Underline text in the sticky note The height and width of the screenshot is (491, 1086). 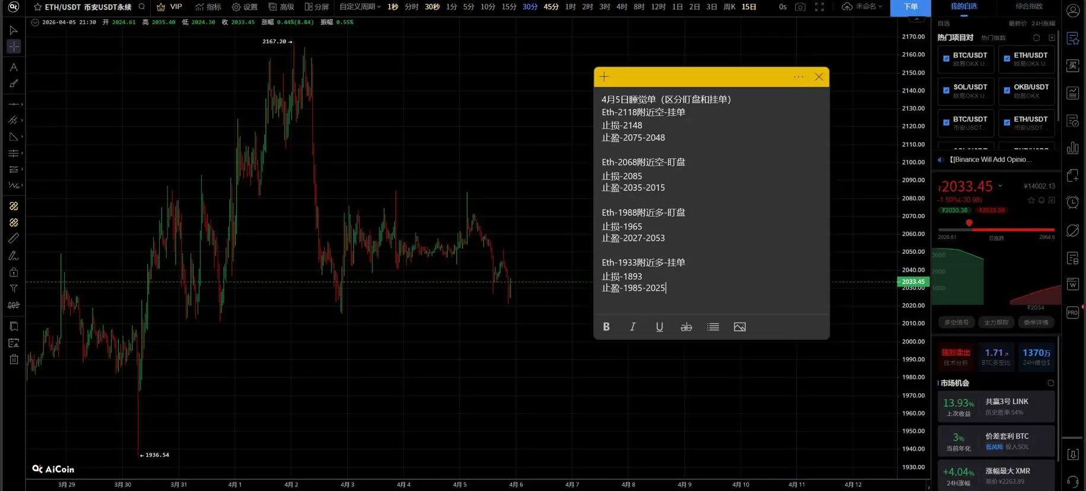(x=660, y=327)
